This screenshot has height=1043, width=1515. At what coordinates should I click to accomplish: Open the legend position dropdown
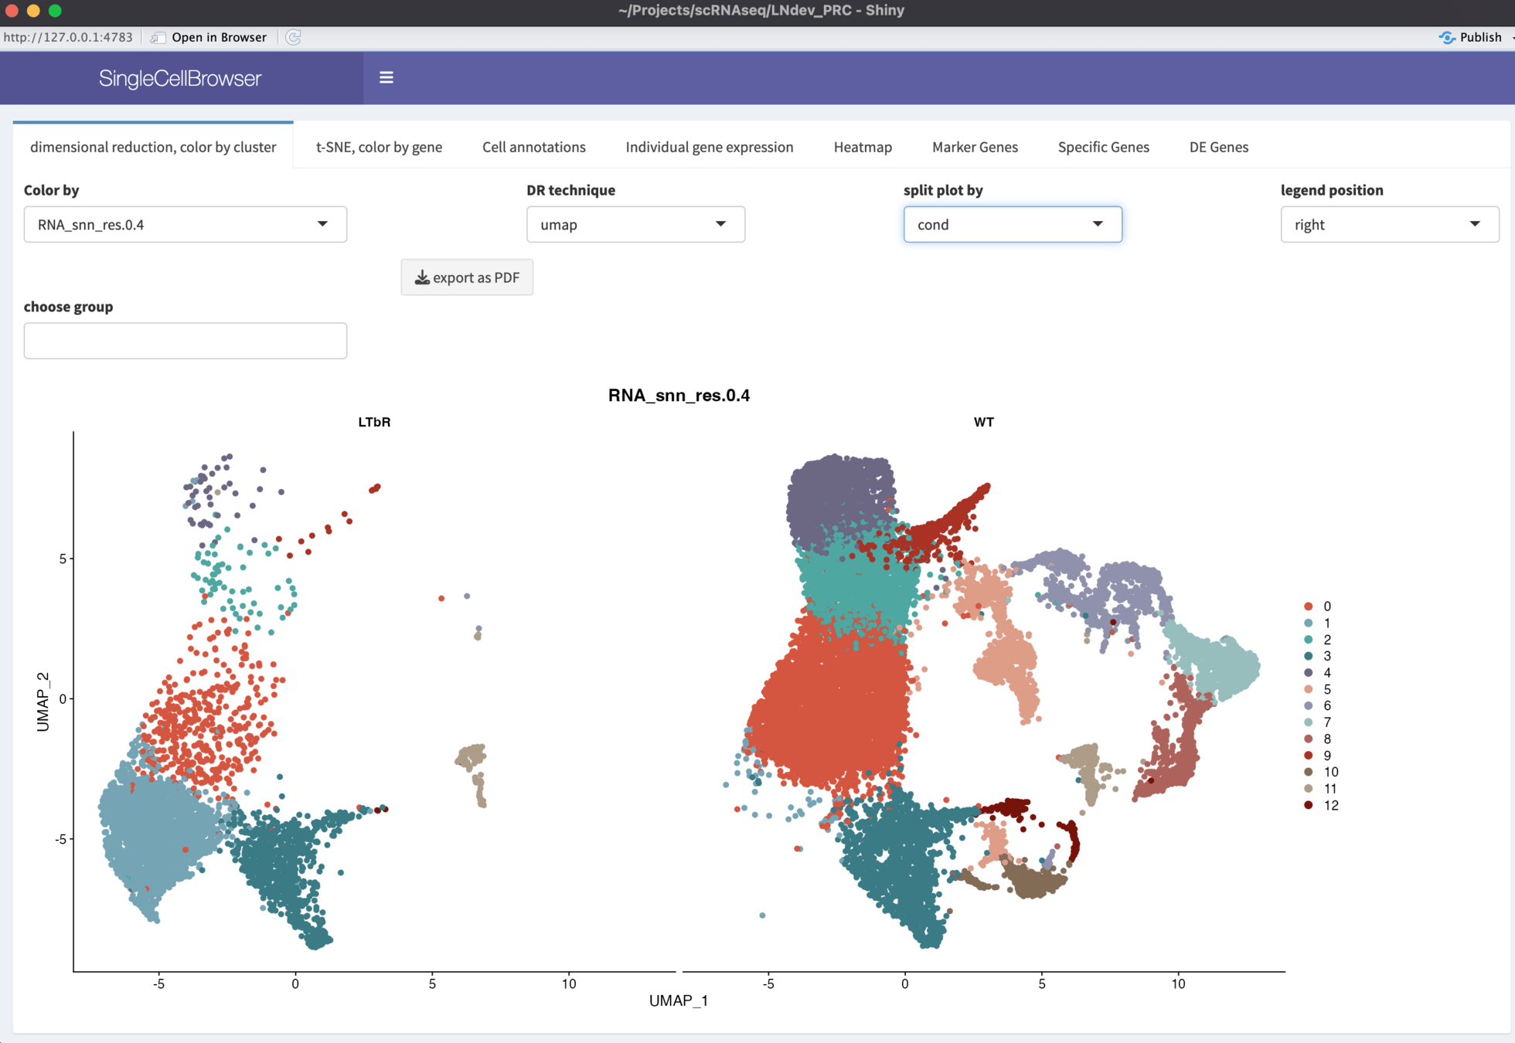1389,224
